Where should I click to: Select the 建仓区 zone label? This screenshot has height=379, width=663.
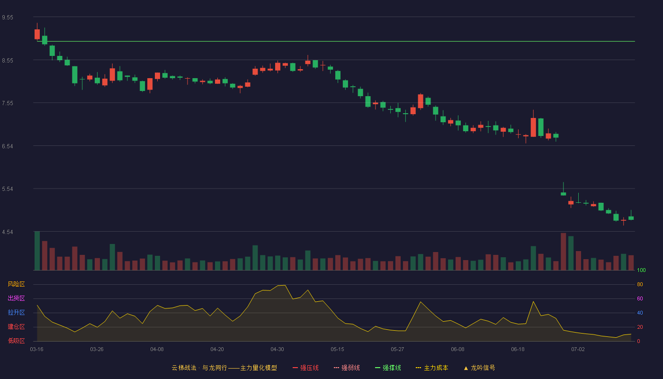pyautogui.click(x=16, y=327)
